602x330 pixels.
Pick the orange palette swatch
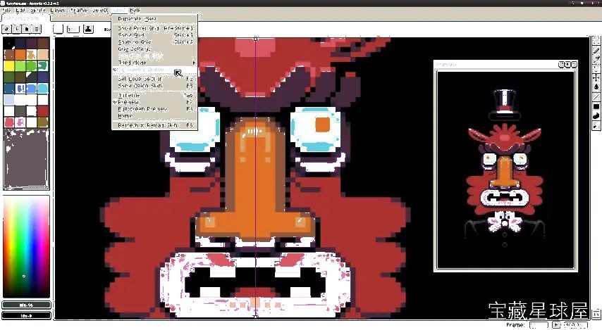pos(20,54)
